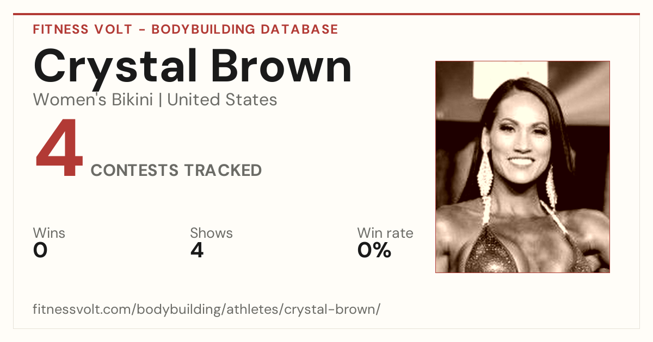Select the Women's Bikini division text
This screenshot has width=653, height=342.
point(93,100)
